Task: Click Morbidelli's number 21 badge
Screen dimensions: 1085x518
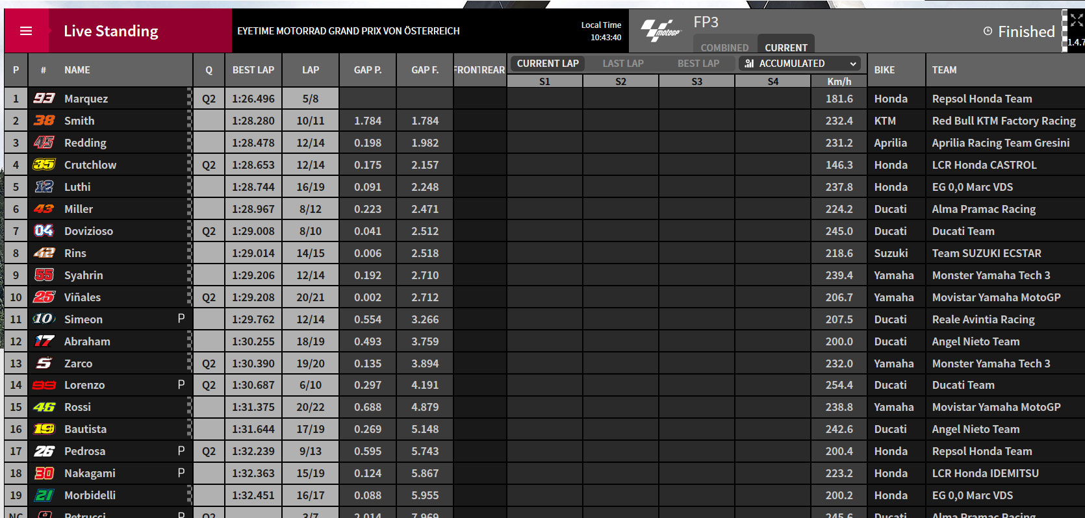Action: click(x=44, y=495)
